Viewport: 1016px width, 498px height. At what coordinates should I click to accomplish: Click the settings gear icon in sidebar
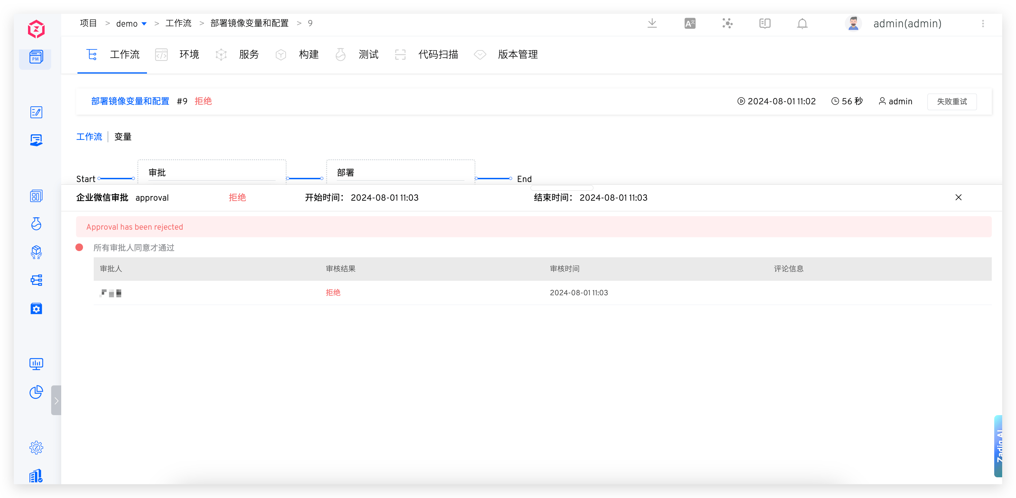pyautogui.click(x=36, y=448)
